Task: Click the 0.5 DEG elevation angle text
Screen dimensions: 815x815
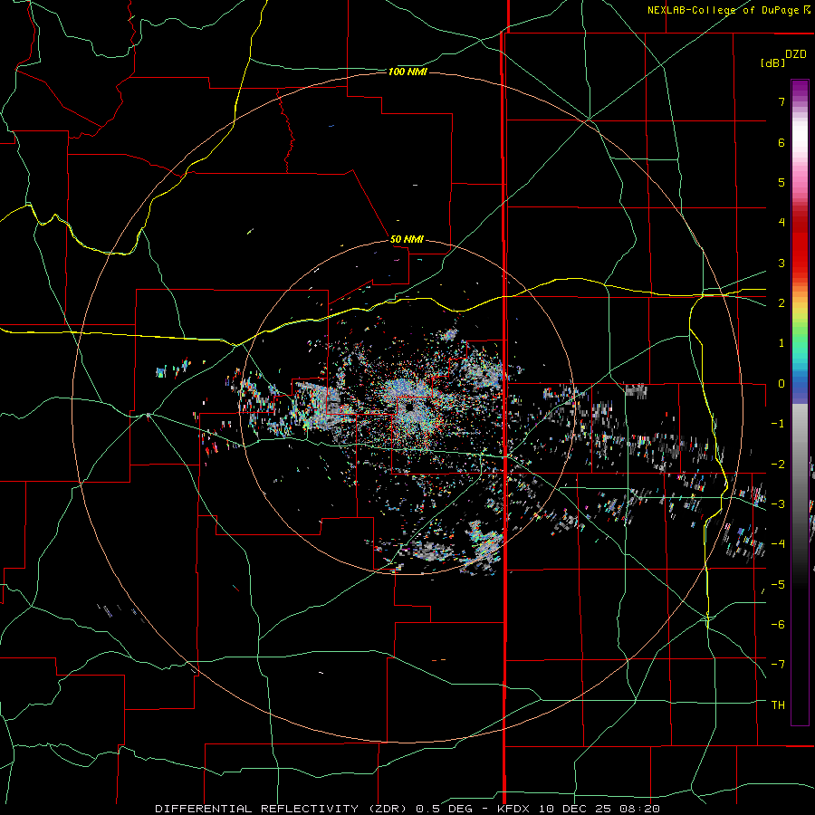Action: pyautogui.click(x=445, y=809)
